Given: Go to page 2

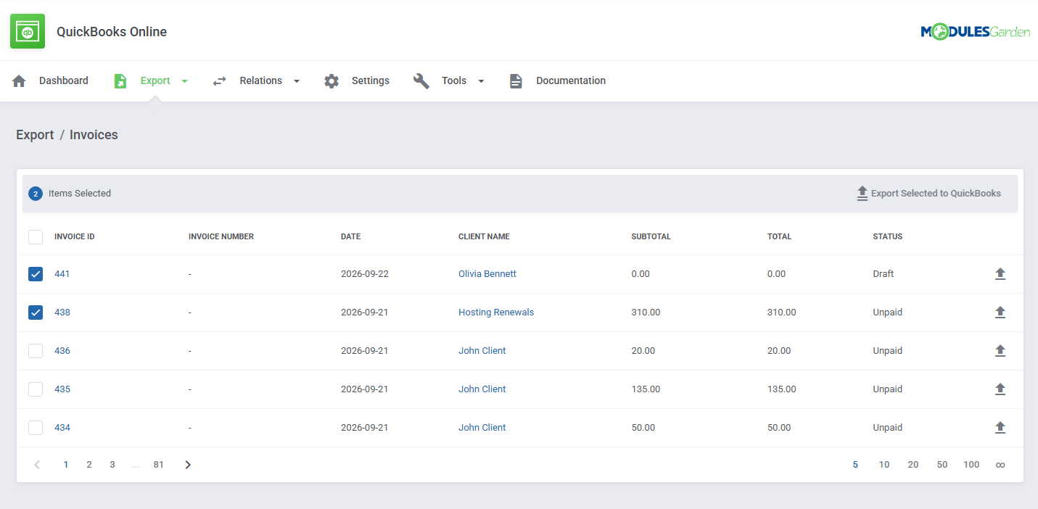Looking at the screenshot, I should (89, 465).
